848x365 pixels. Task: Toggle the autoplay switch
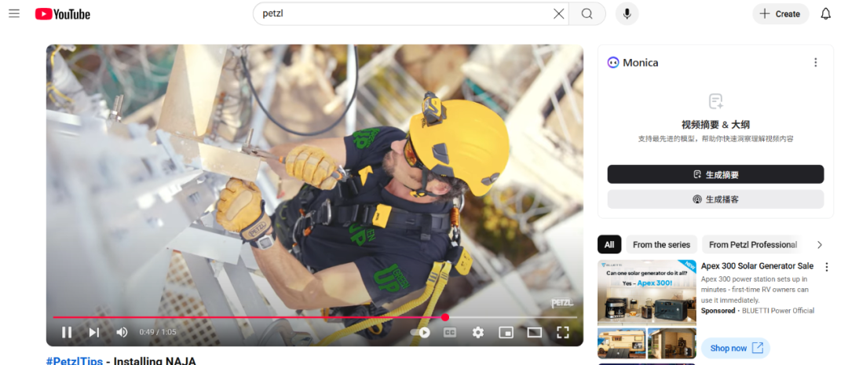(421, 332)
